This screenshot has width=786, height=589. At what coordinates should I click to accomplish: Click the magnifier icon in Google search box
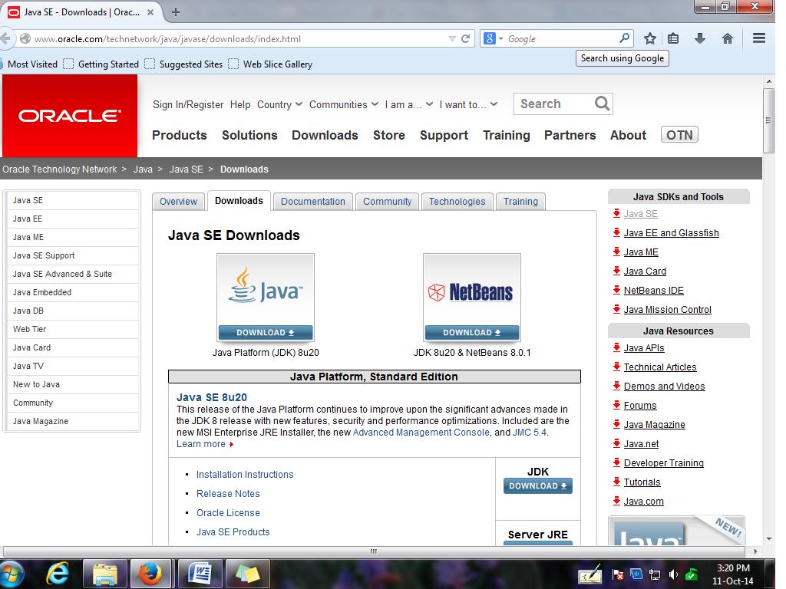(624, 38)
